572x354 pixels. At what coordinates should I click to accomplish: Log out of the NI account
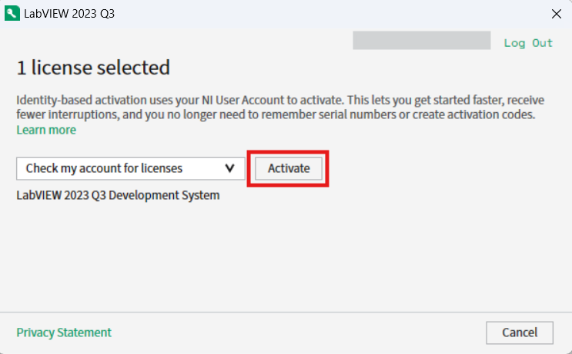click(528, 43)
